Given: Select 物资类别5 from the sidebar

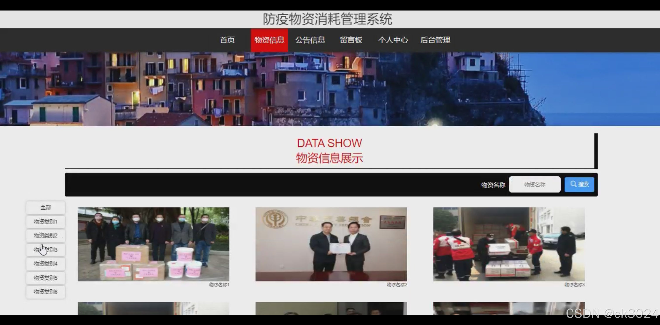Looking at the screenshot, I should tap(46, 278).
